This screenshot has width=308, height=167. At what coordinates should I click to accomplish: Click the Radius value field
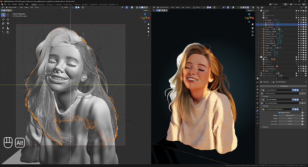tap(290, 115)
